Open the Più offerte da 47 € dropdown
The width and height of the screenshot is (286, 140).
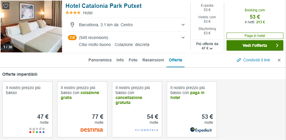coord(207,46)
